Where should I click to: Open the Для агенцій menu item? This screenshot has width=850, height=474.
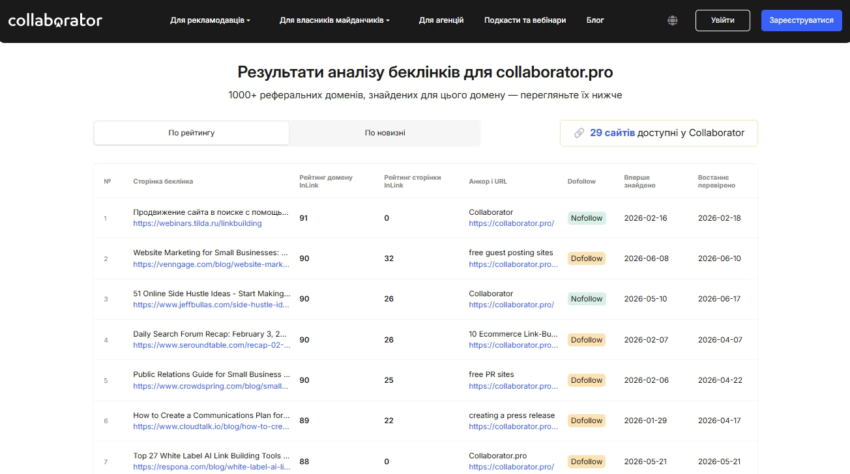coord(441,20)
